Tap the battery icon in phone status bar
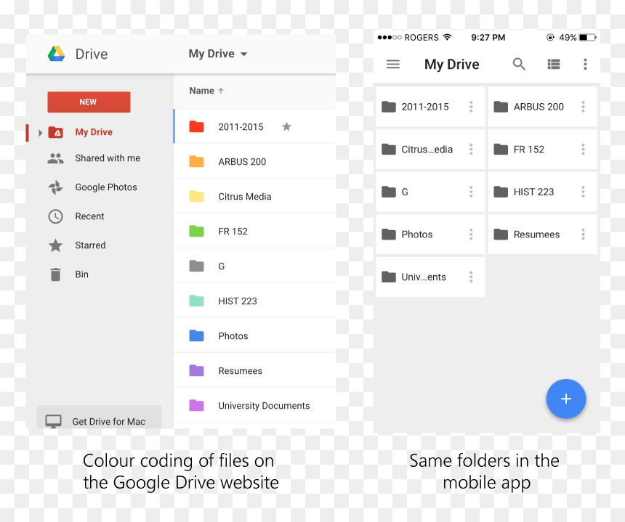Viewport: 625px width, 522px height. 587,38
